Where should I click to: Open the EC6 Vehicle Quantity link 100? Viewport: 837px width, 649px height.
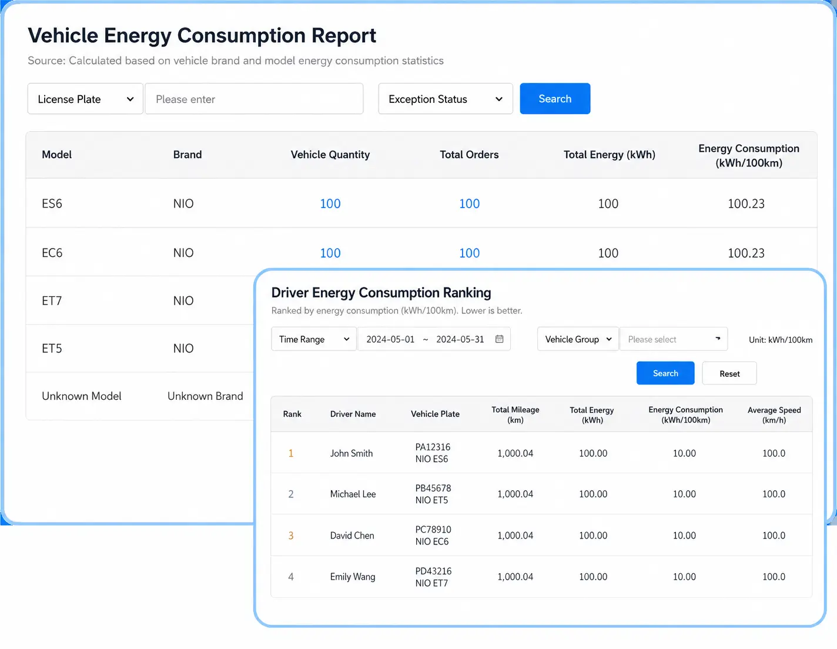330,253
